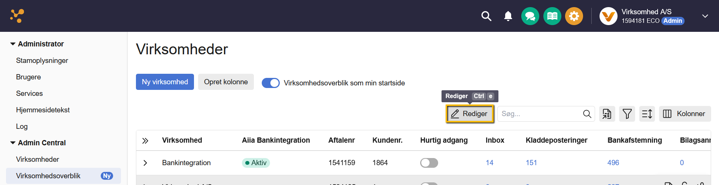The height and width of the screenshot is (185, 719).
Task: Expand the Bankintegration table row
Action: (145, 163)
